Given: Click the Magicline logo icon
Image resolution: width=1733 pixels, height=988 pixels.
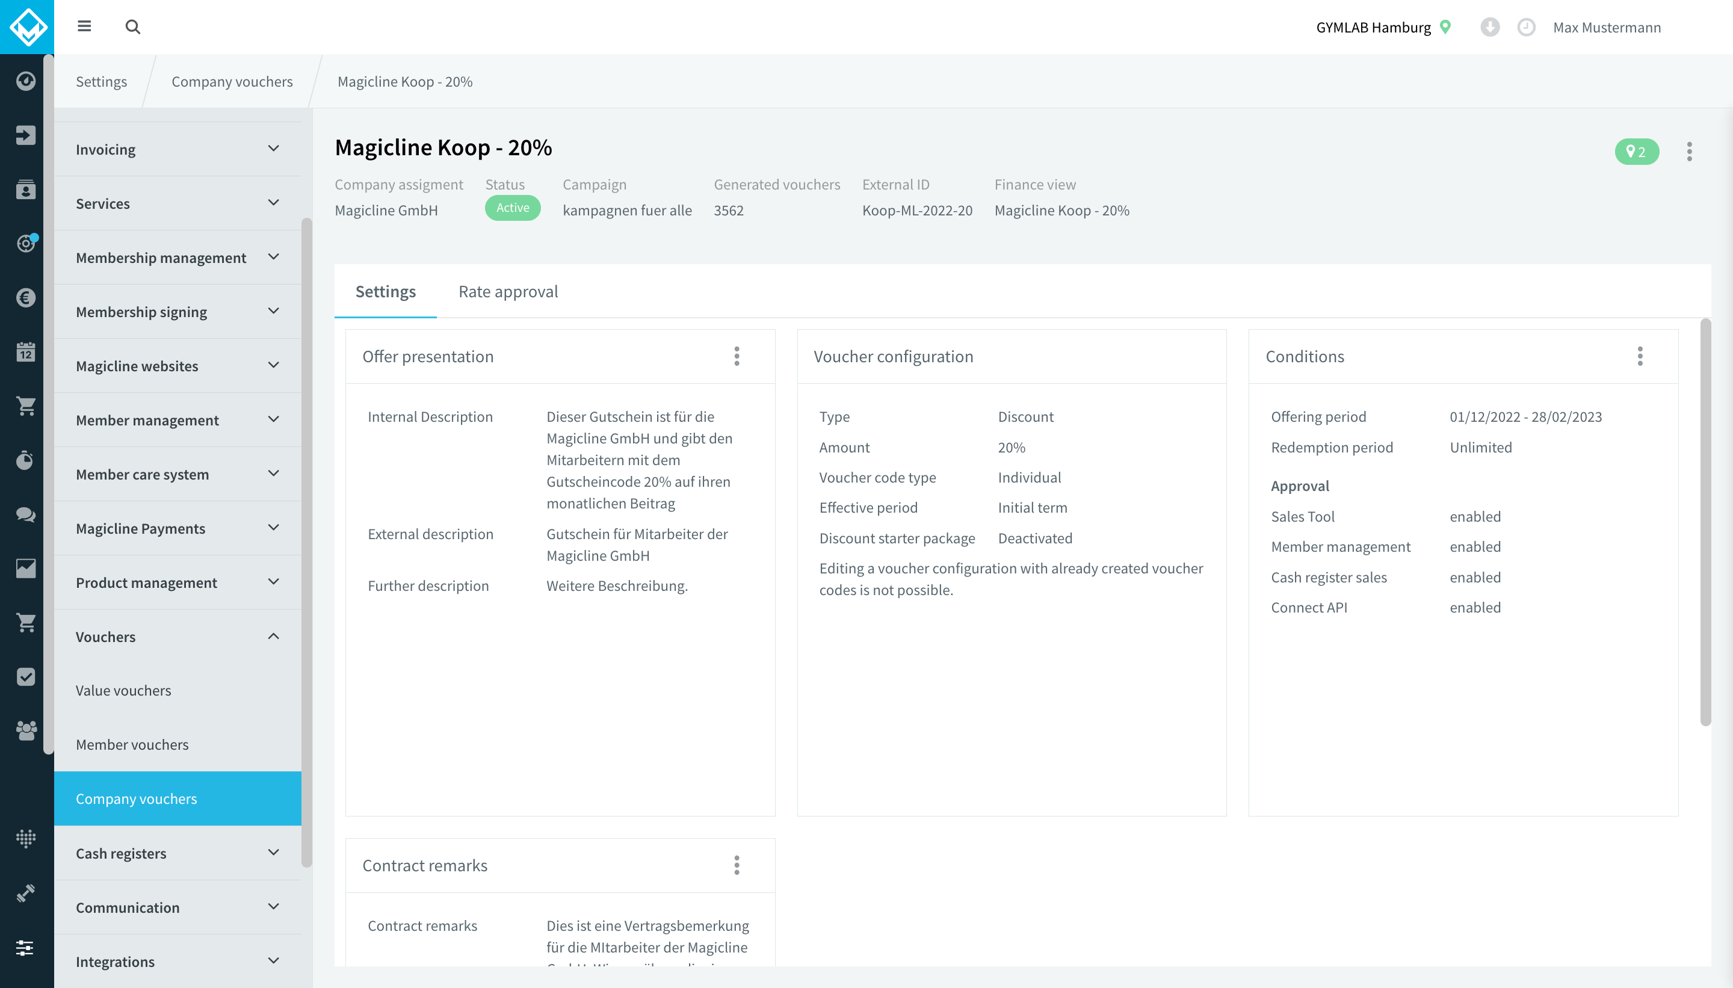Looking at the screenshot, I should [27, 27].
